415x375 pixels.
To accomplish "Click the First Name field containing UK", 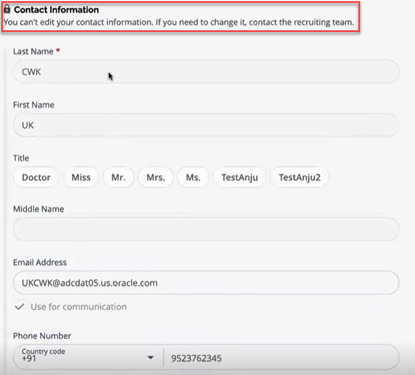I will [x=206, y=125].
